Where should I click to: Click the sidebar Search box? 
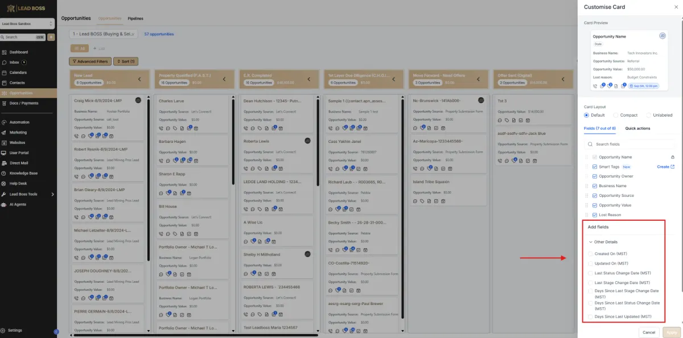[23, 37]
